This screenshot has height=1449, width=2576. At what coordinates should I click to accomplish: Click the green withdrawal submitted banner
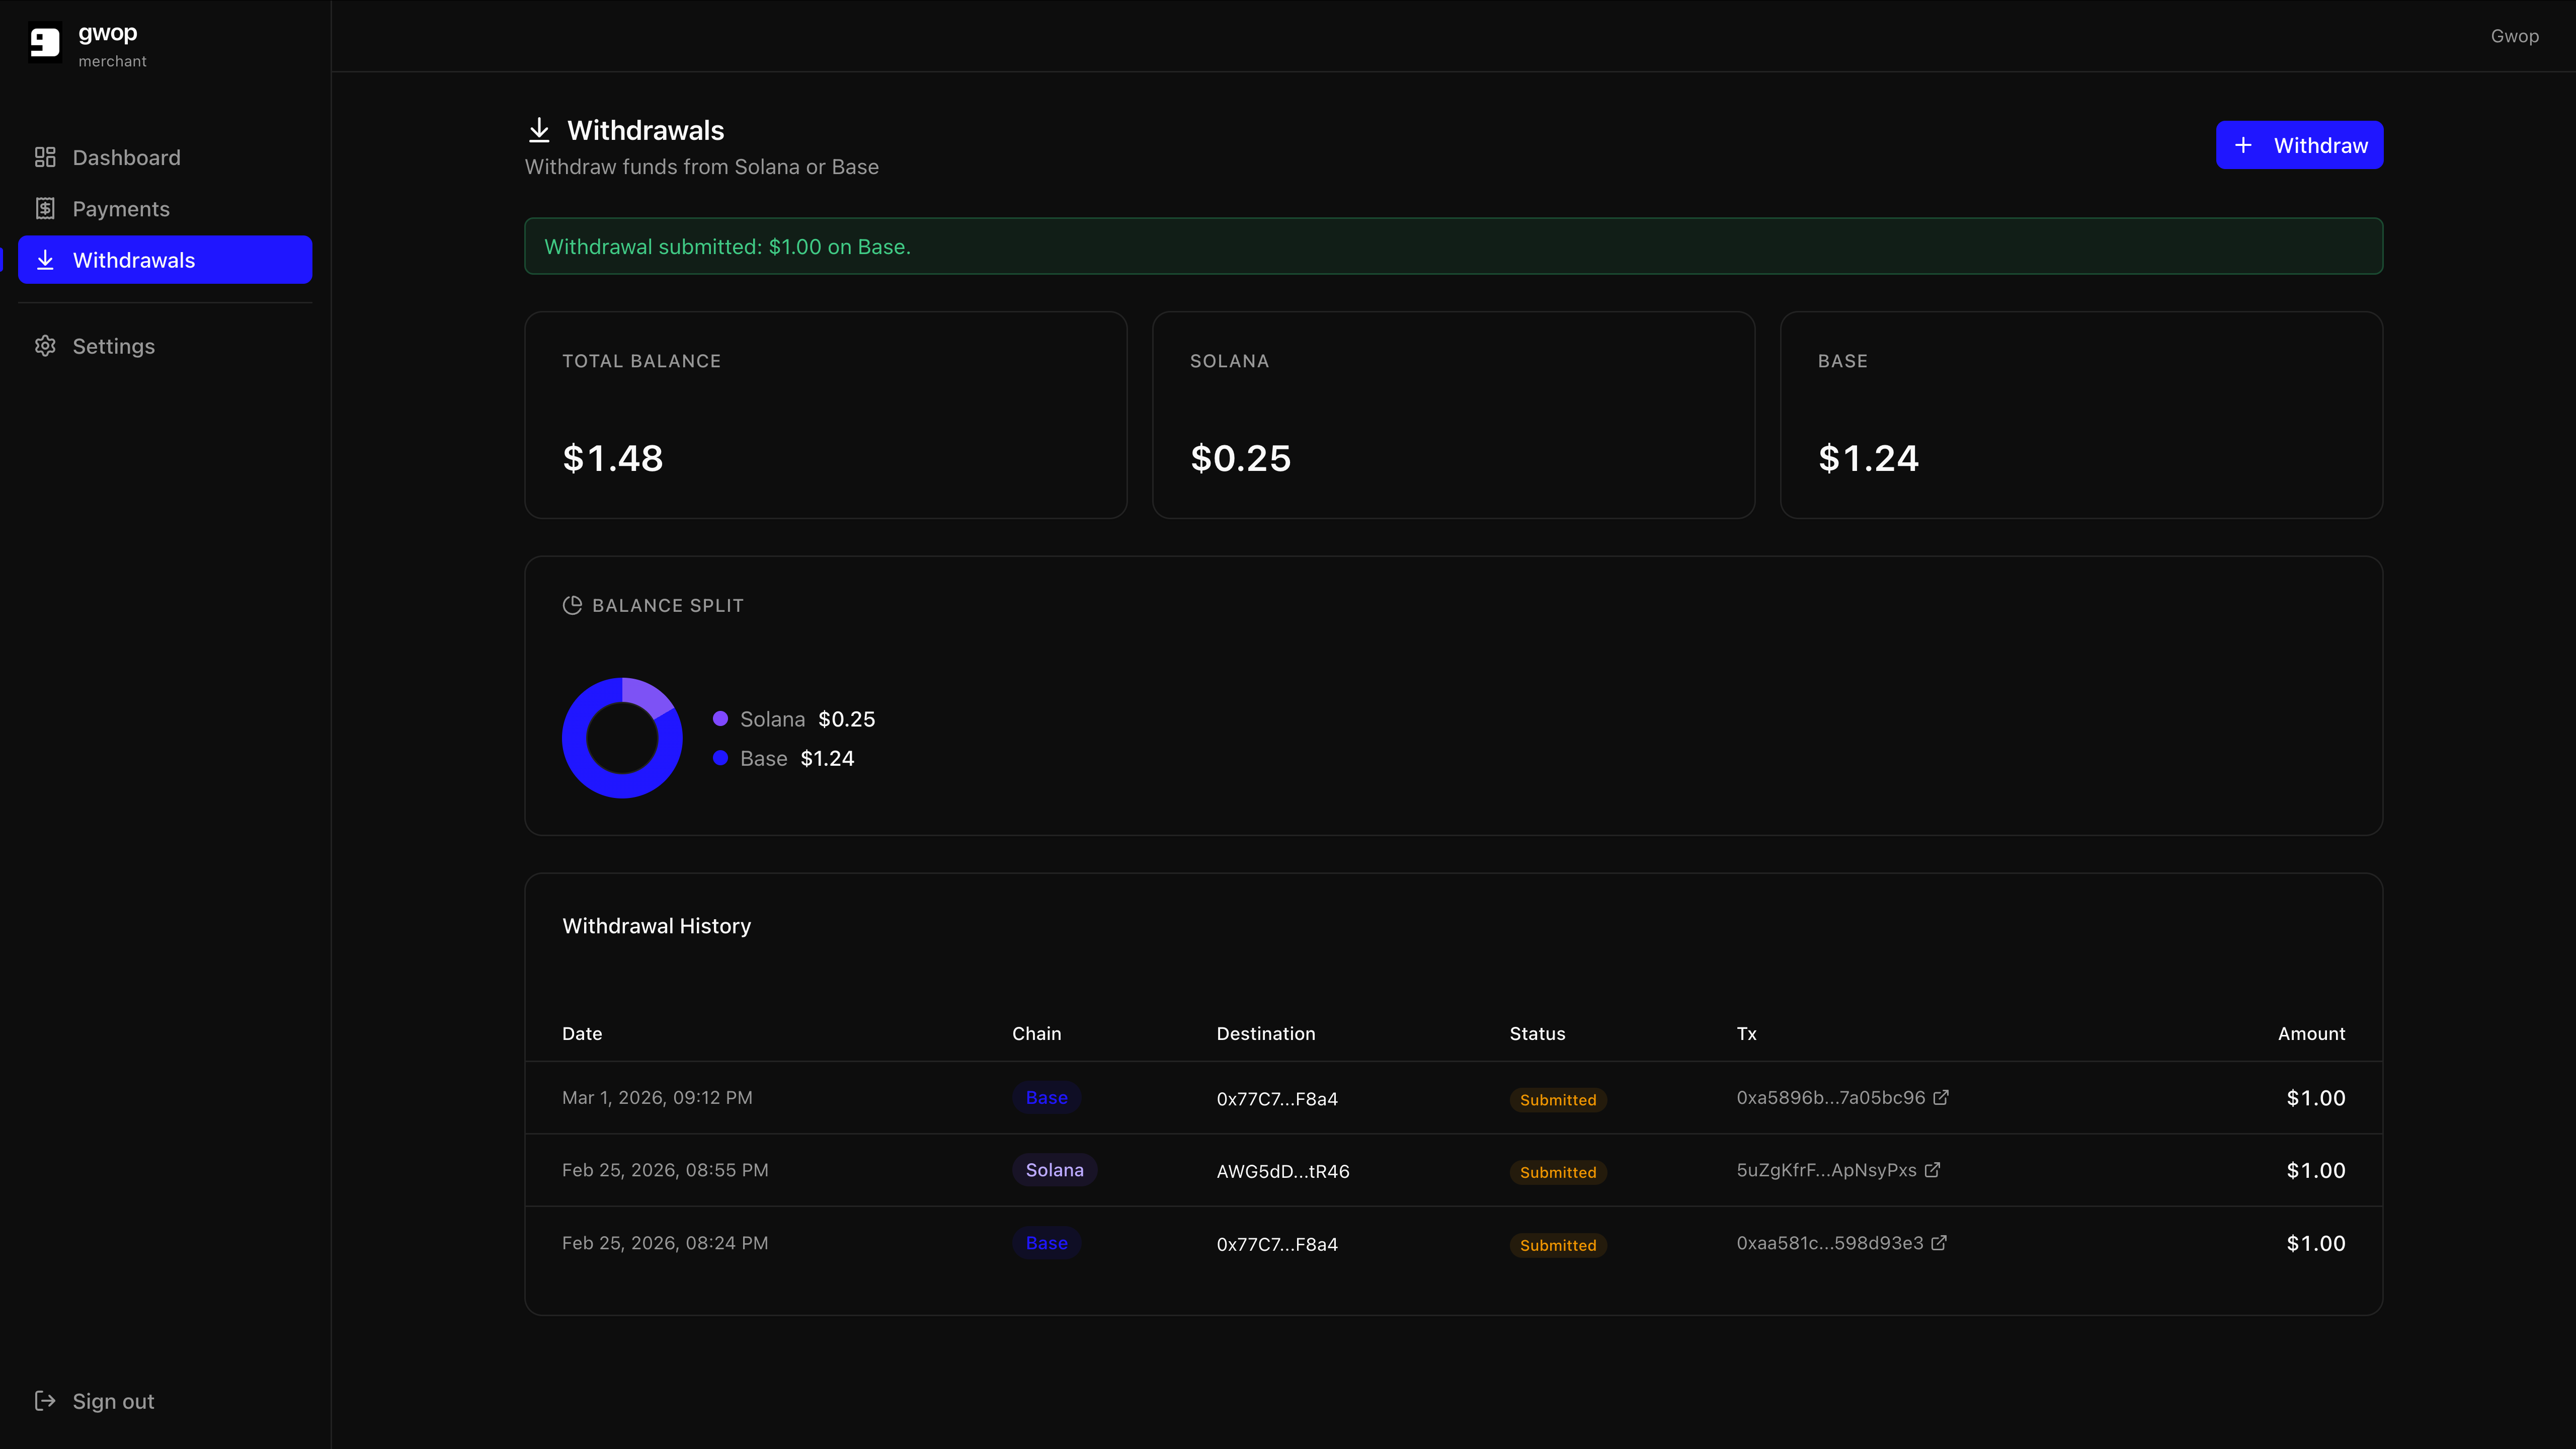tap(1453, 246)
